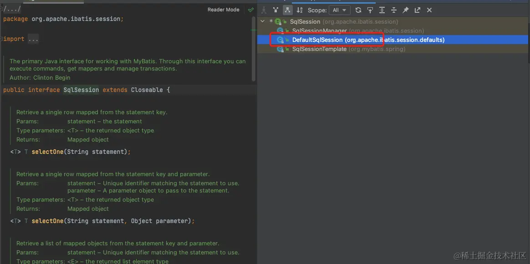Screen dimensions: 530x264
Task: Click the package org.apache.ibatis.session line
Action: point(63,19)
